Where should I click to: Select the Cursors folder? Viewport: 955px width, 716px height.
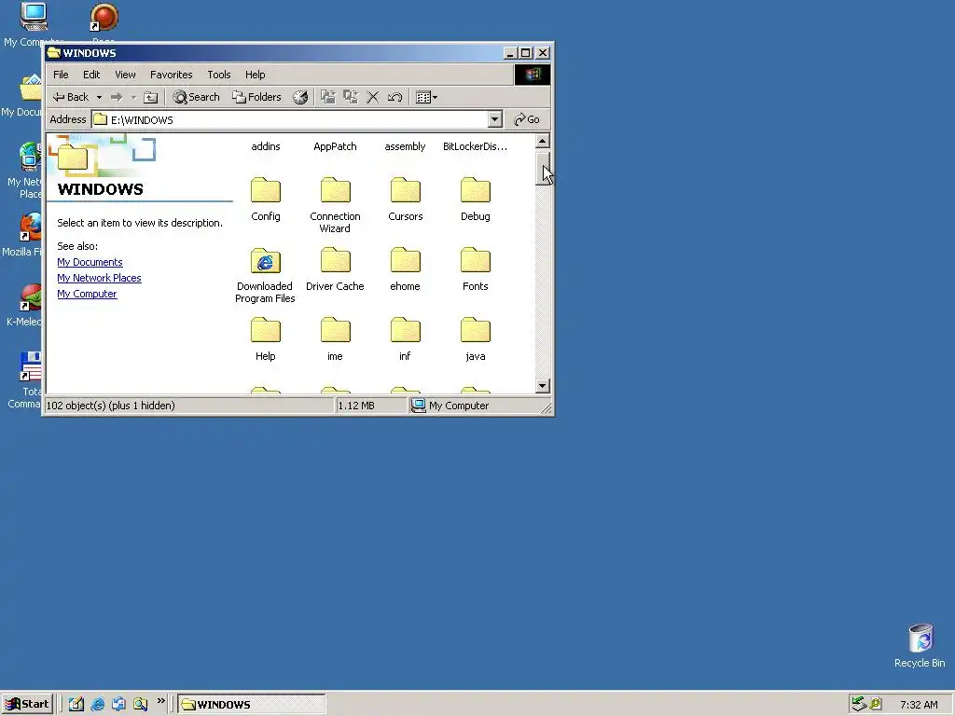405,200
